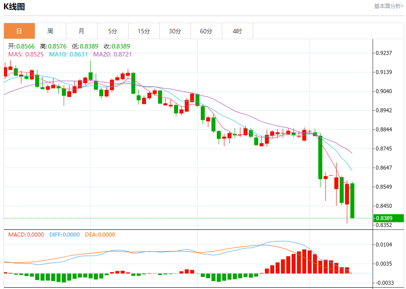Viewport: 406px width, 289px height.
Task: Switch to the 周 weekly tab
Action: click(x=50, y=31)
